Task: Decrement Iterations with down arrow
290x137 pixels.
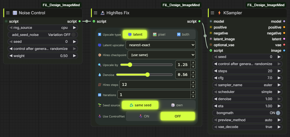Action: click(x=193, y=97)
